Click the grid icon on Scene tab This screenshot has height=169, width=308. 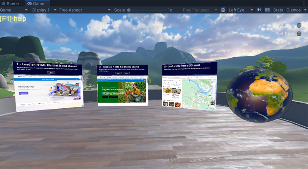click(x=3, y=3)
